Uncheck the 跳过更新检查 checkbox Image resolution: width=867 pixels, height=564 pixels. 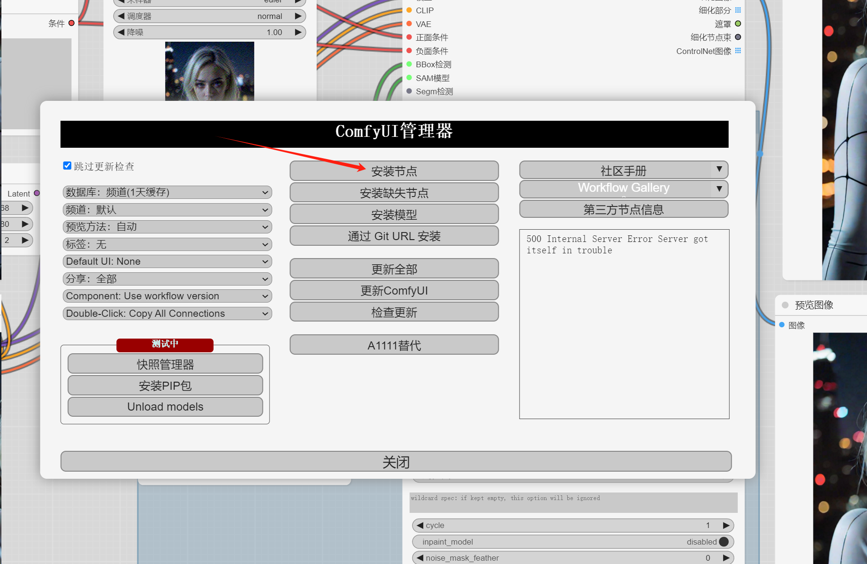point(67,165)
